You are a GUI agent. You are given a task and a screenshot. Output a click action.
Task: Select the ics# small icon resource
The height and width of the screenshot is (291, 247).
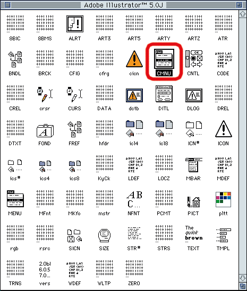point(15,166)
